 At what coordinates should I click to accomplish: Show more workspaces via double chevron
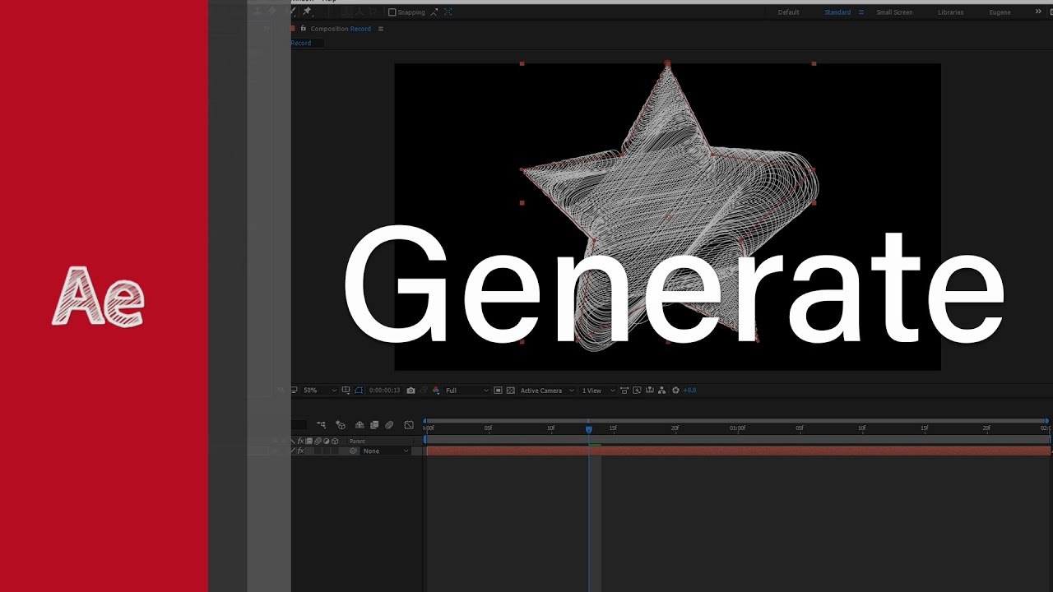click(x=1037, y=12)
